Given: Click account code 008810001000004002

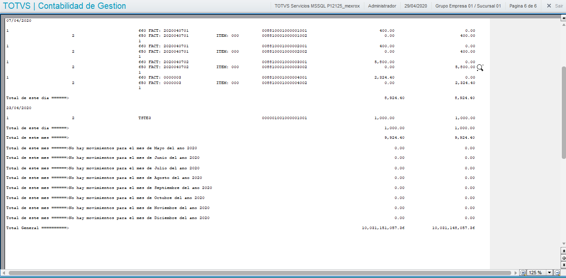Looking at the screenshot, I should tap(284, 83).
